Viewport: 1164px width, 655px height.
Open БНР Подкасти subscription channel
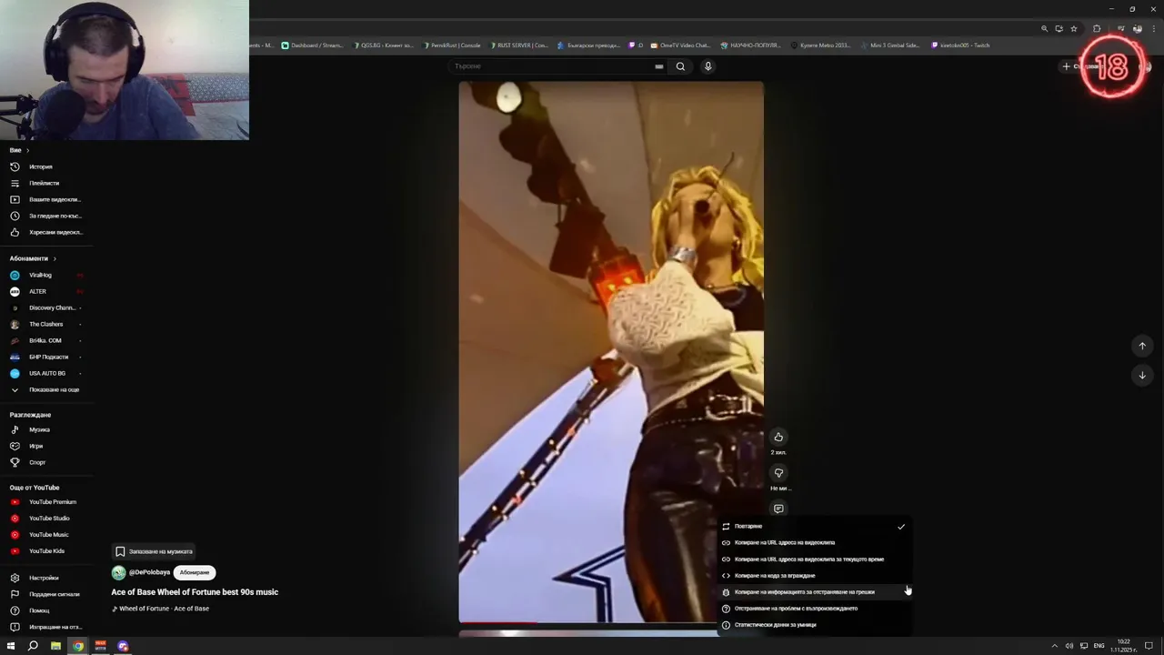48,357
